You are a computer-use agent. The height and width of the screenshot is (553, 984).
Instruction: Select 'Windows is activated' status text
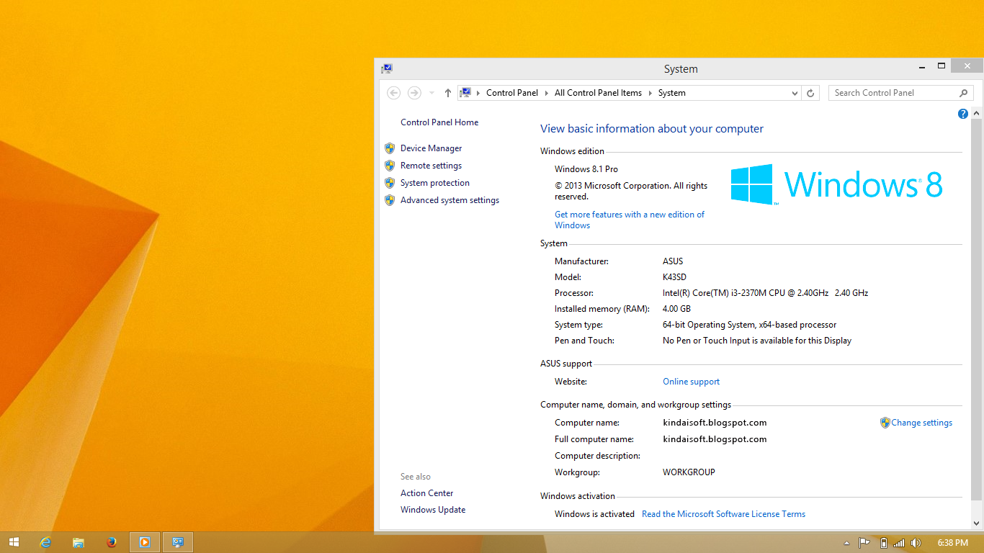(x=594, y=514)
